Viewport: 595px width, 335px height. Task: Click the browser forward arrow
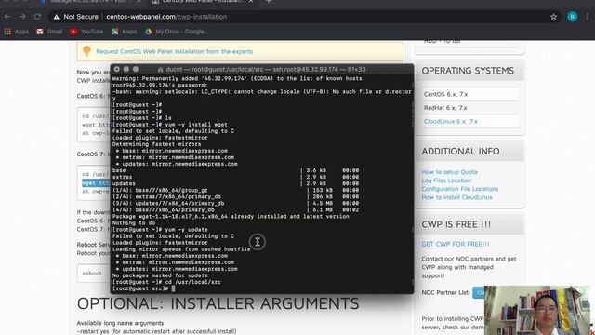pos(22,17)
